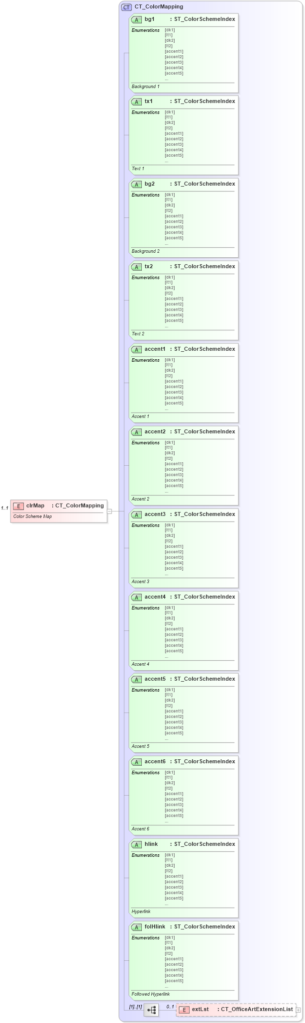The width and height of the screenshot is (305, 1023).
Task: Select the accent2 attribute name
Action: click(x=155, y=431)
